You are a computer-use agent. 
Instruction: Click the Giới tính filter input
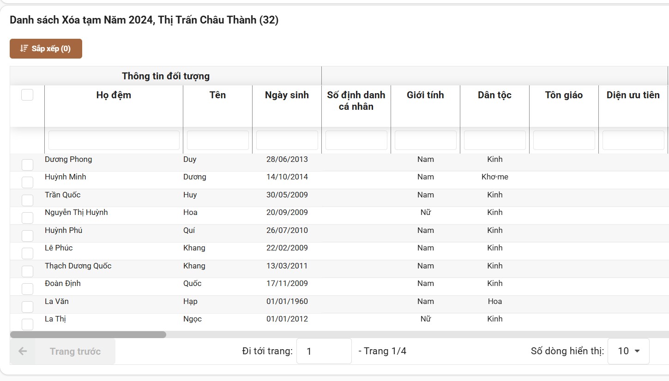click(425, 140)
